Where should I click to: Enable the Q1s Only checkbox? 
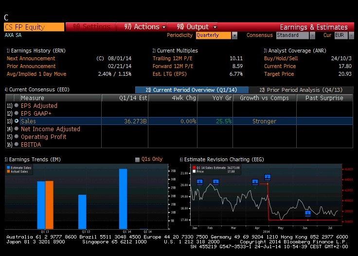(137, 159)
